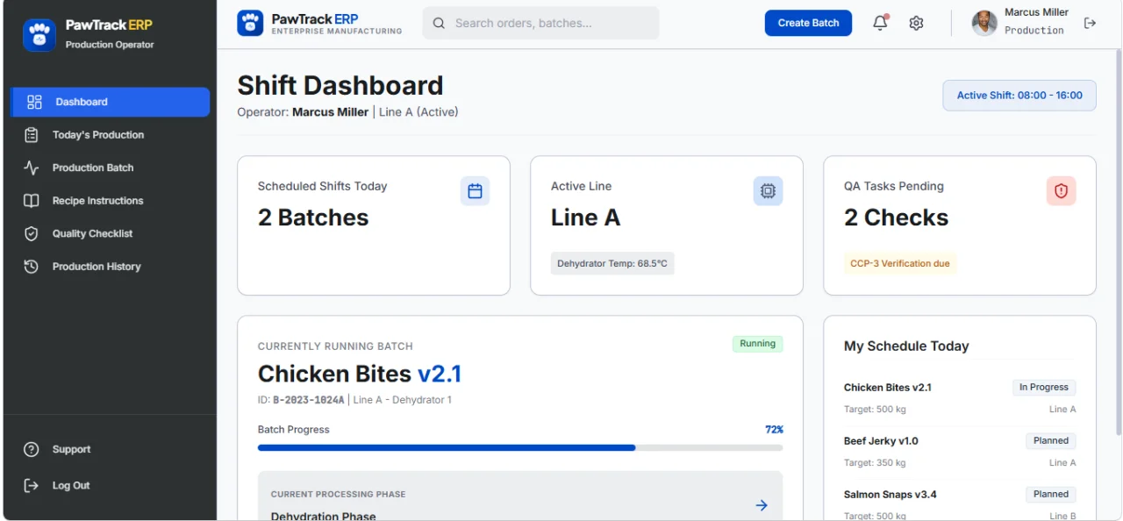Click the Quality Checklist shield icon
This screenshot has height=521, width=1123.
[x=32, y=233]
